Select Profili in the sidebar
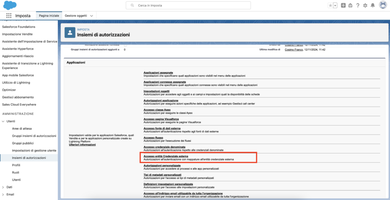 16,165
